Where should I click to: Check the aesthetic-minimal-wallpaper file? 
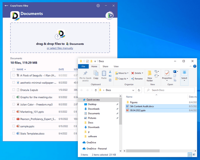pyautogui.click(x=14, y=82)
